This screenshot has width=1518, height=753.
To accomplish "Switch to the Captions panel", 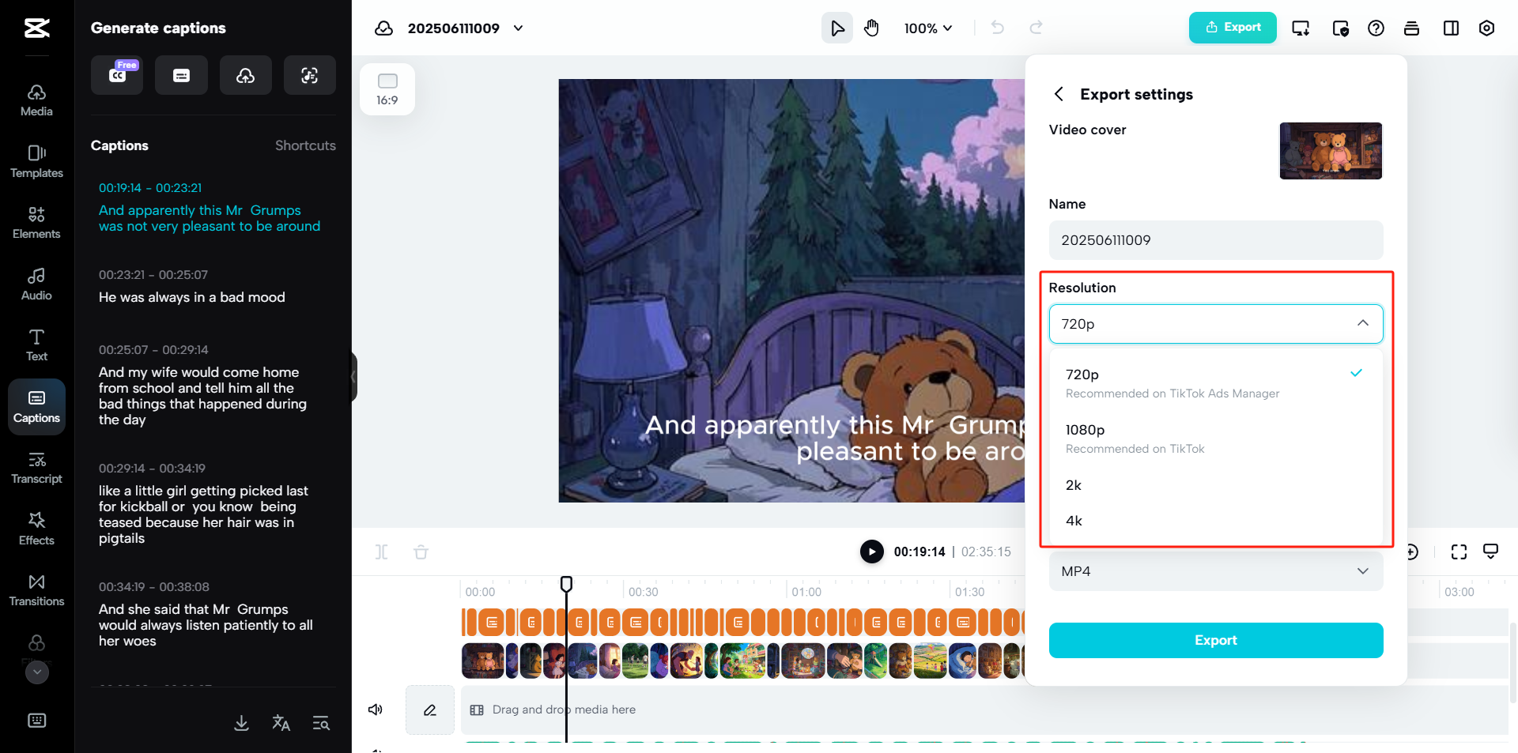I will pos(36,407).
